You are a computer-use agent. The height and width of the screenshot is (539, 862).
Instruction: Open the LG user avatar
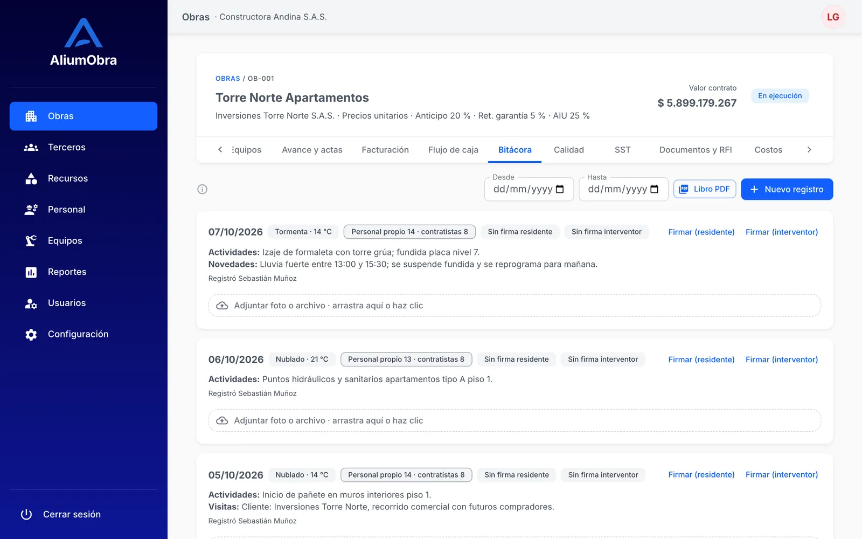coord(833,17)
